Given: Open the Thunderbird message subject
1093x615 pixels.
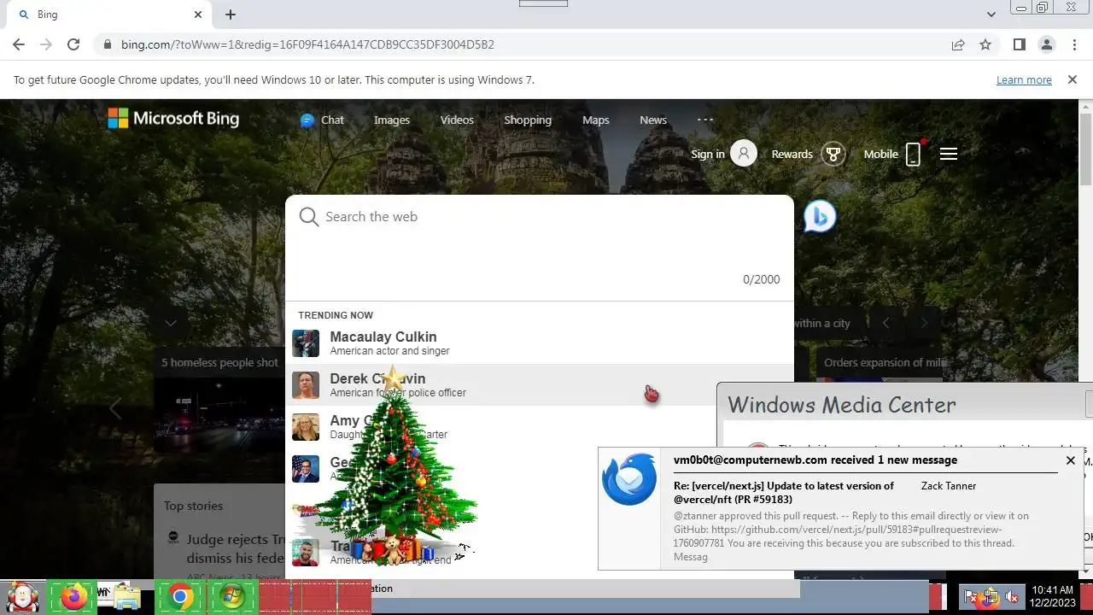Looking at the screenshot, I should click(x=784, y=492).
